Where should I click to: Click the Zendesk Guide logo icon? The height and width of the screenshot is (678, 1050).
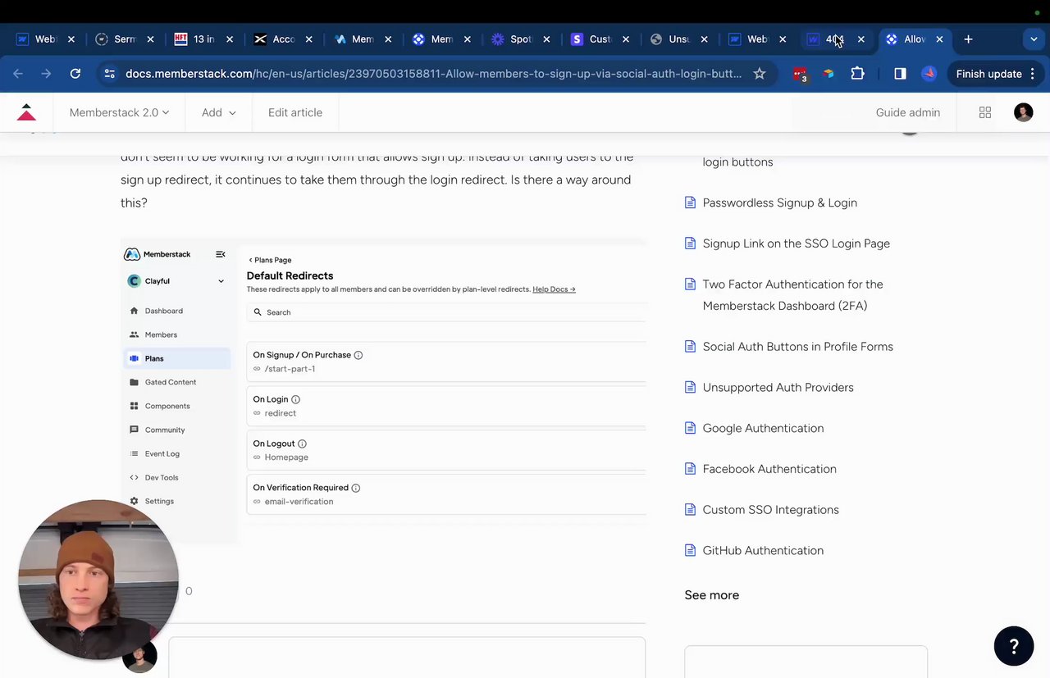[x=26, y=112]
